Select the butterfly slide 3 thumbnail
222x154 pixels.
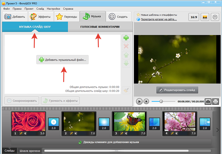129,121
